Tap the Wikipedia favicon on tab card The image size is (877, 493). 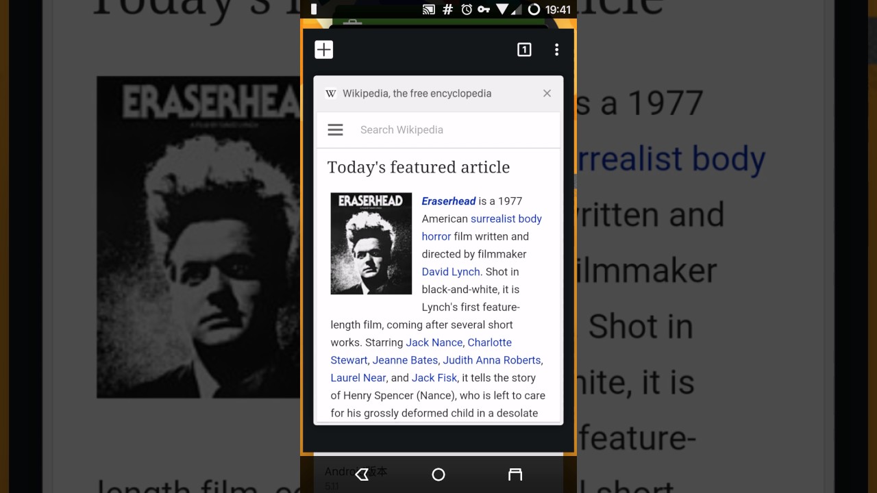[x=331, y=94]
